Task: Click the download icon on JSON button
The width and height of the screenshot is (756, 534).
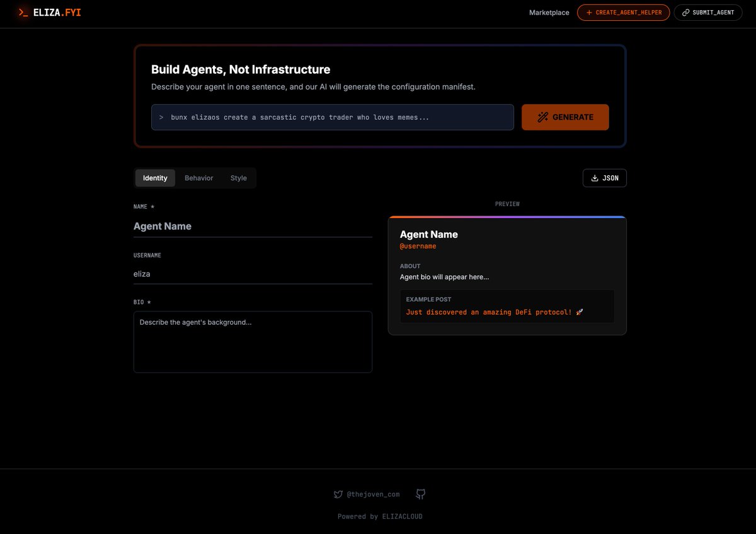Action: tap(595, 178)
